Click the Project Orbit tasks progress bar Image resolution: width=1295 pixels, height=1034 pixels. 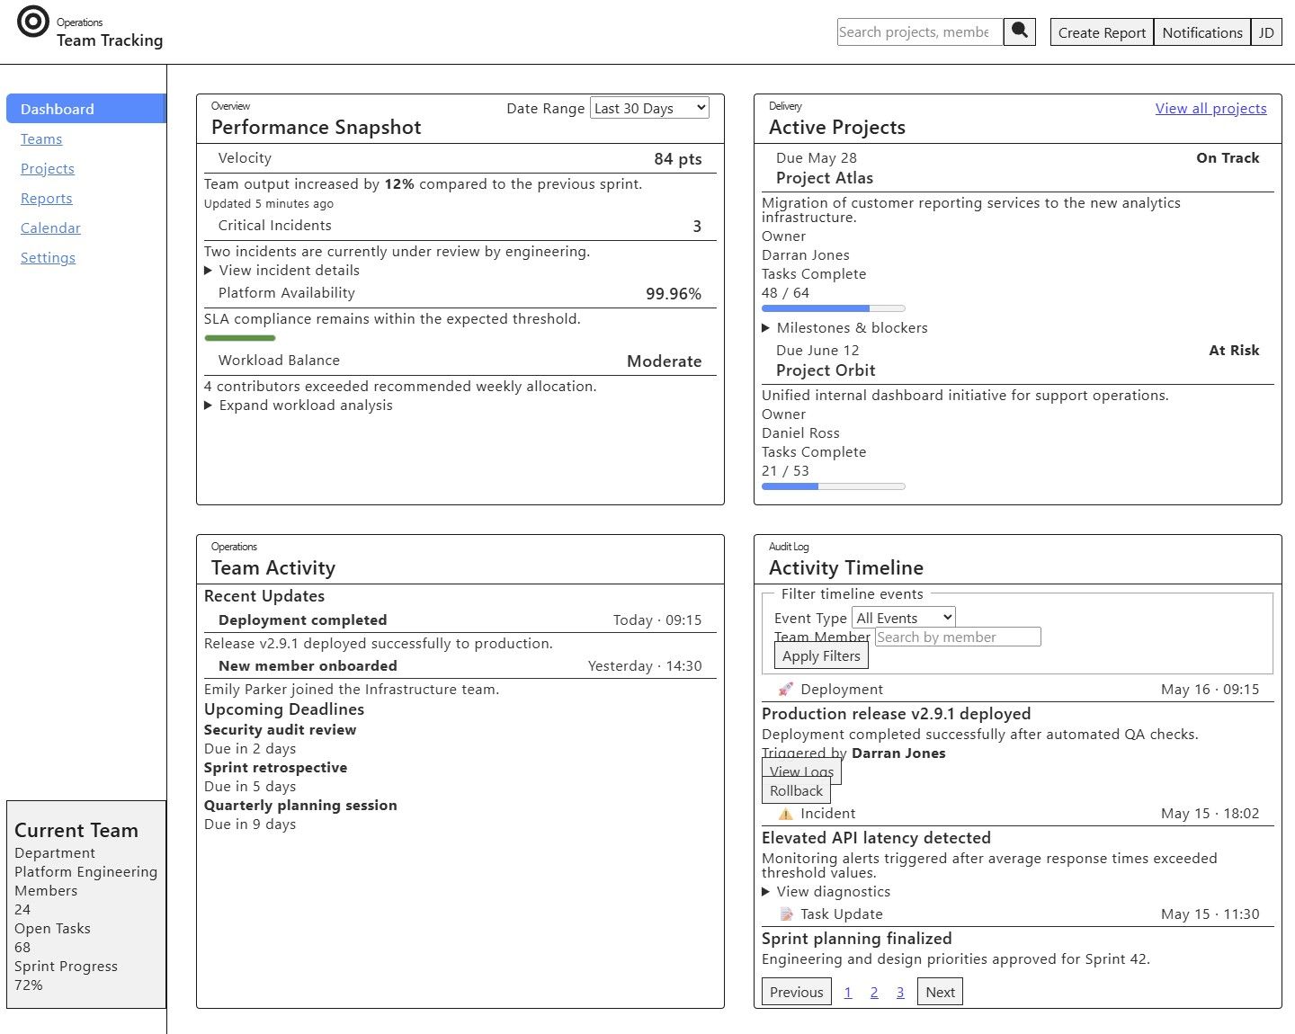click(834, 486)
